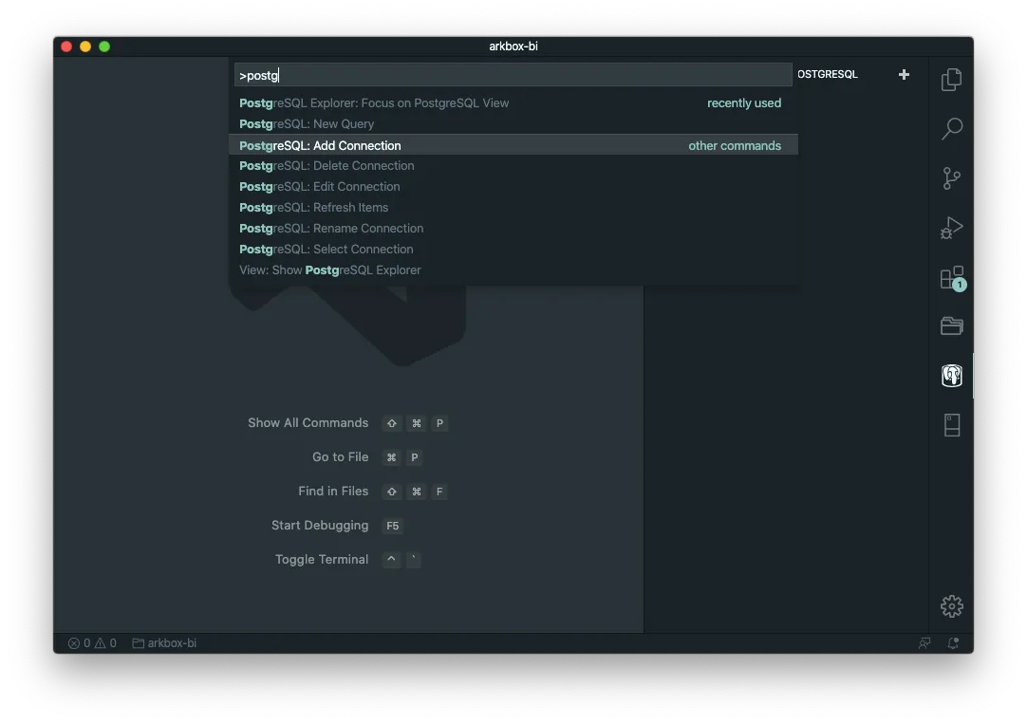The height and width of the screenshot is (724, 1027).
Task: Select PostgreSQL: Select Connection command
Action: click(513, 250)
